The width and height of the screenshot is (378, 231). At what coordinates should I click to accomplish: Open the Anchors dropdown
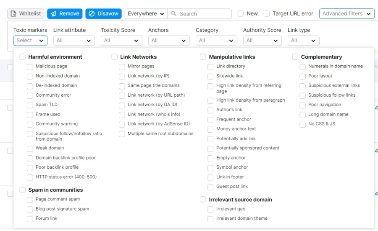click(169, 41)
